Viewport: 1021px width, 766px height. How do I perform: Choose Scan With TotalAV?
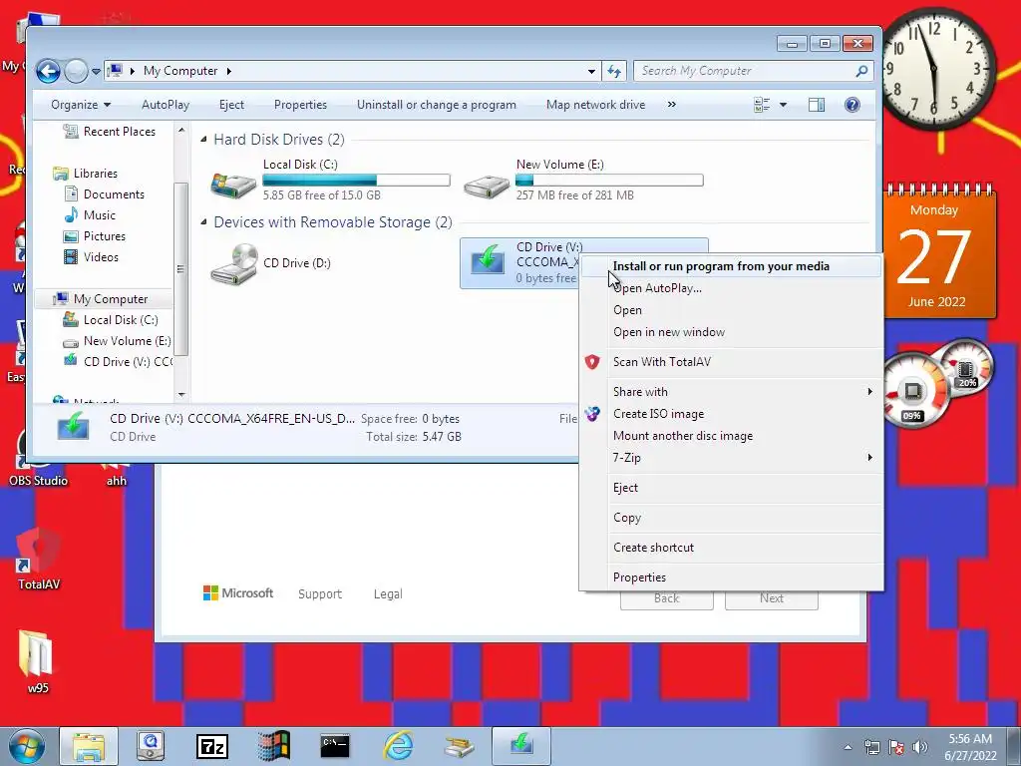pyautogui.click(x=662, y=362)
